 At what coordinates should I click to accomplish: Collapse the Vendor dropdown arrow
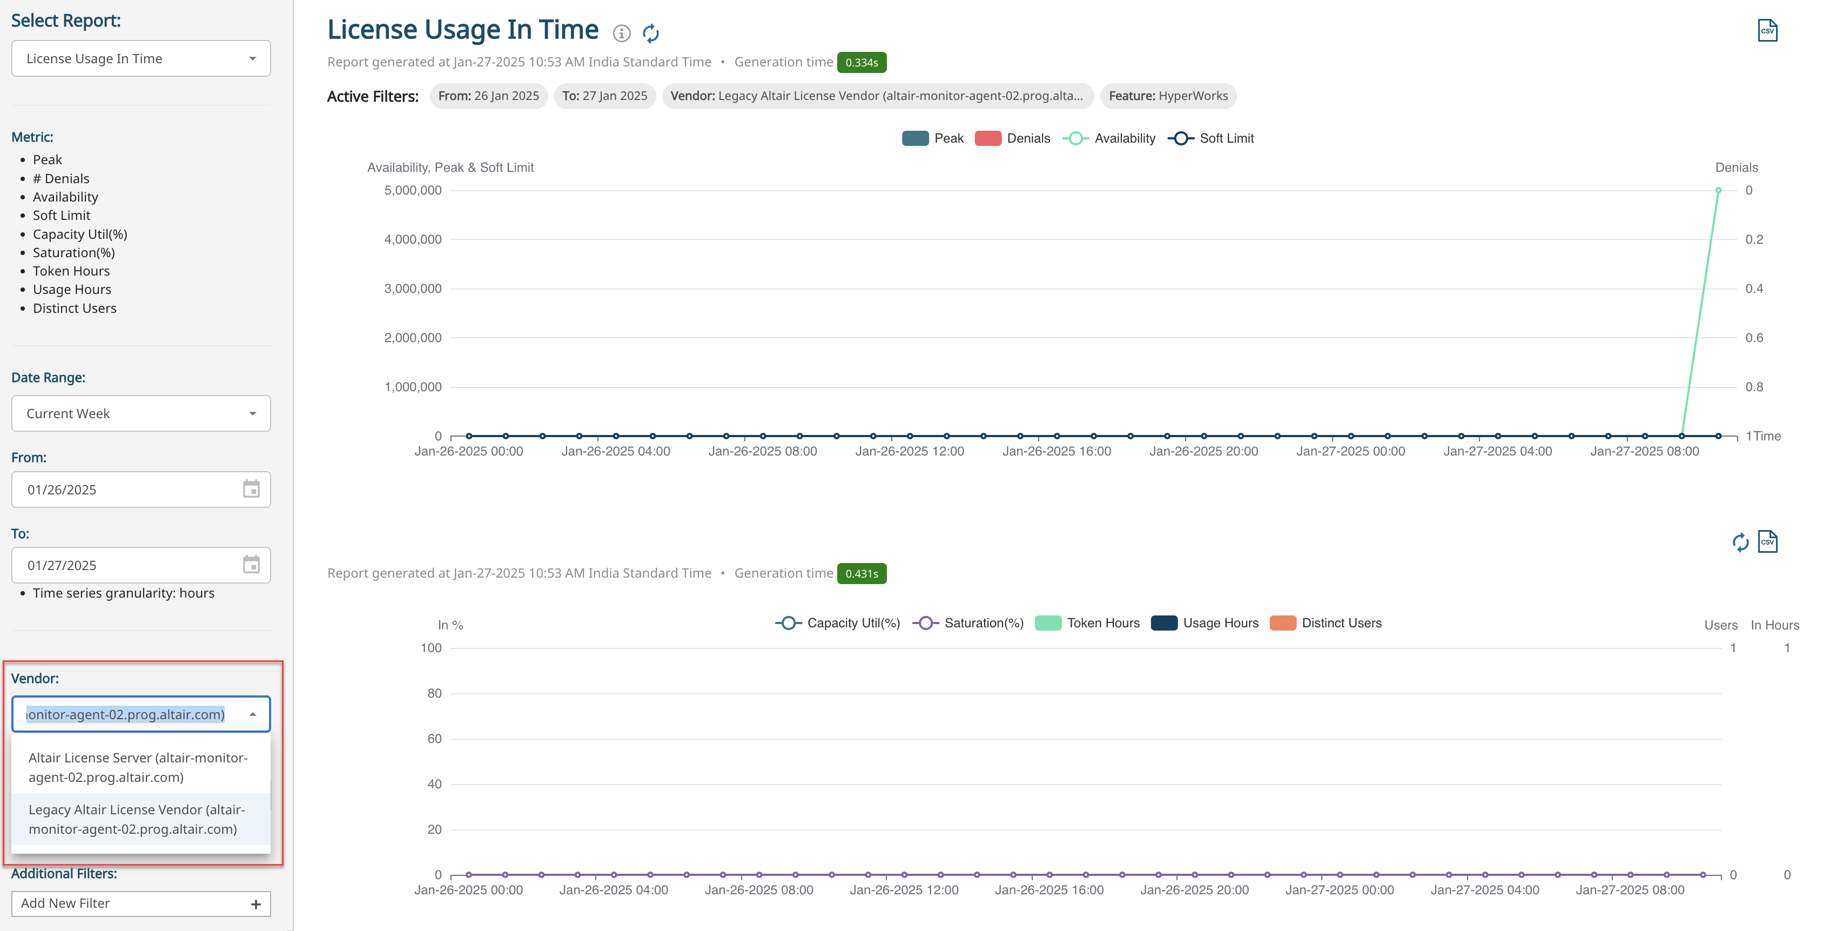pos(253,714)
